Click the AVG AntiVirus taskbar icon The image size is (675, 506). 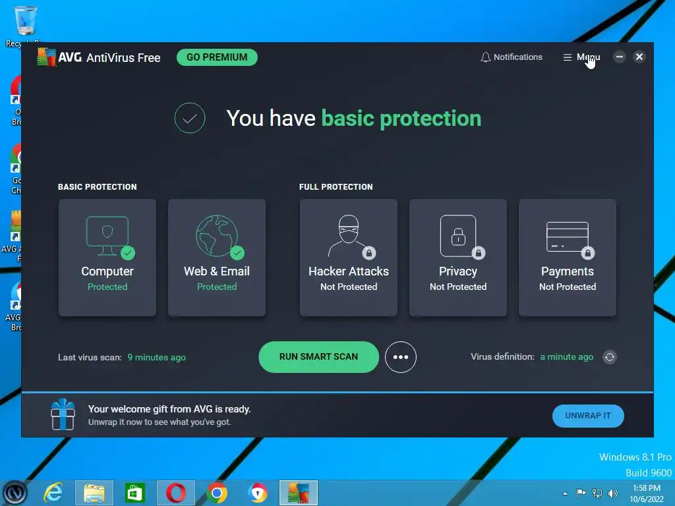[x=299, y=493]
